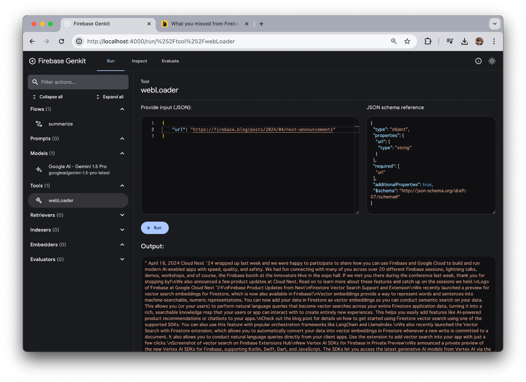Click the Firebase Genkit logo icon

tap(32, 61)
